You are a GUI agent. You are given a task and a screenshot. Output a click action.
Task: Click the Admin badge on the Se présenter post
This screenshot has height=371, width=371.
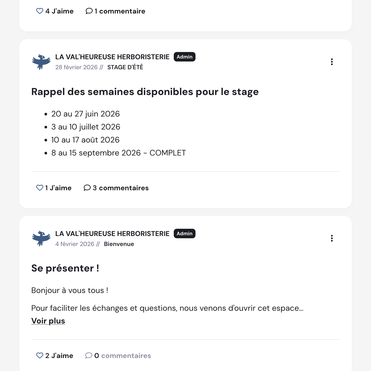click(184, 233)
